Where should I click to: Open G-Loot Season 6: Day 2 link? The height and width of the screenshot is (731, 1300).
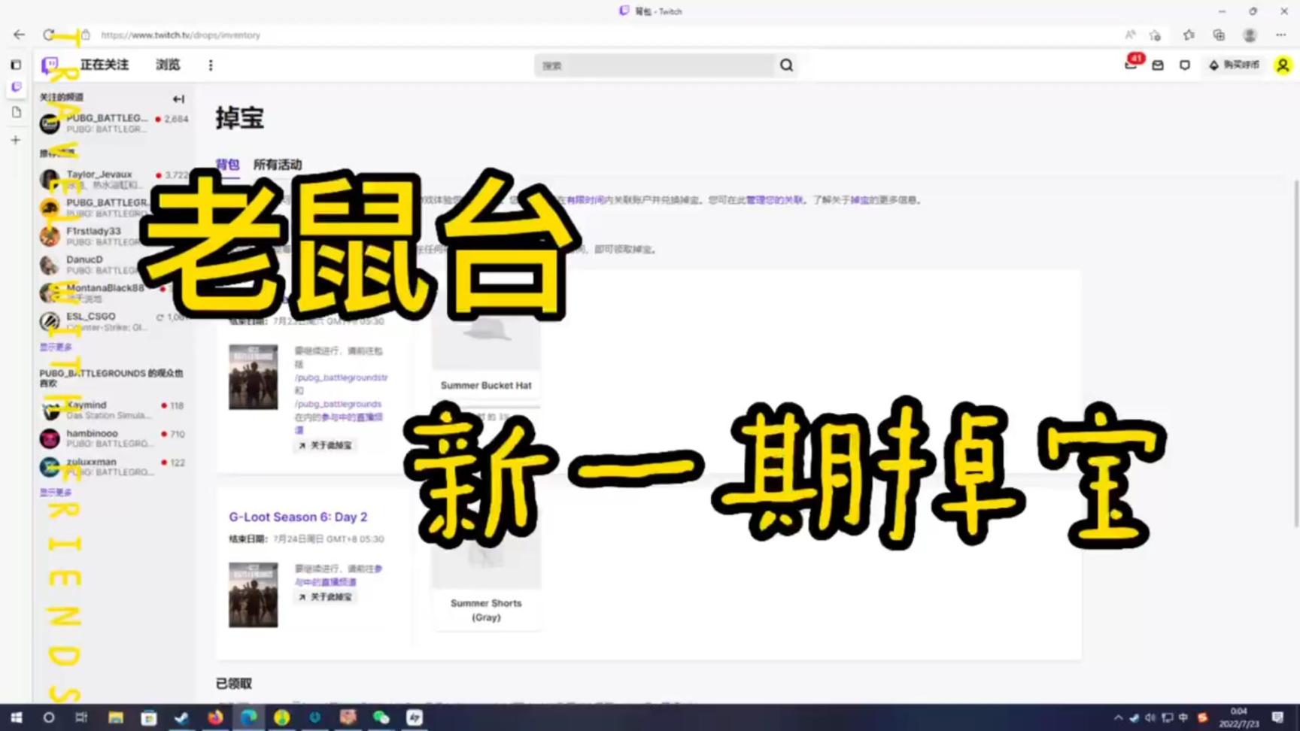pos(298,517)
